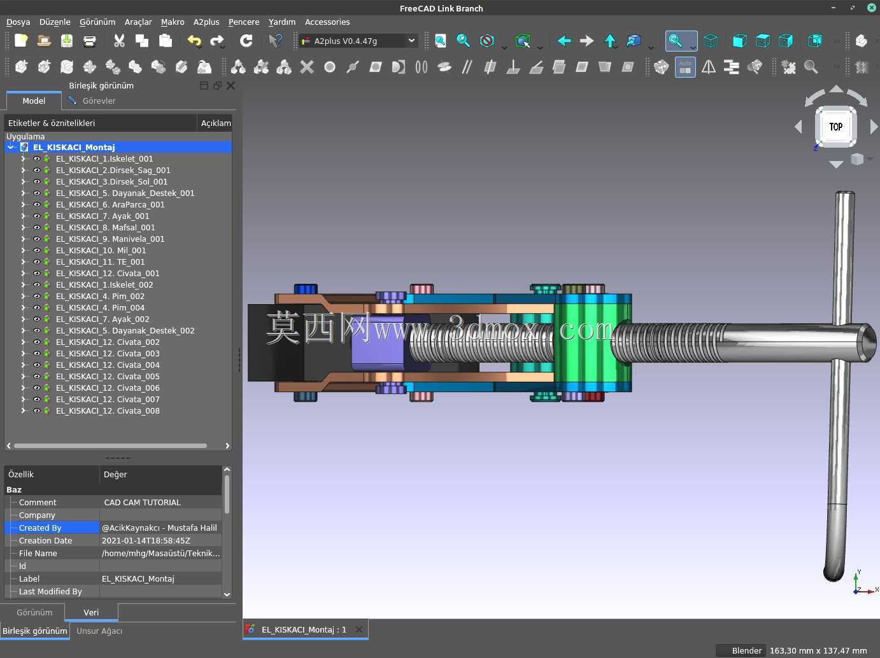Click the TOP face of navigation cube

pos(836,127)
